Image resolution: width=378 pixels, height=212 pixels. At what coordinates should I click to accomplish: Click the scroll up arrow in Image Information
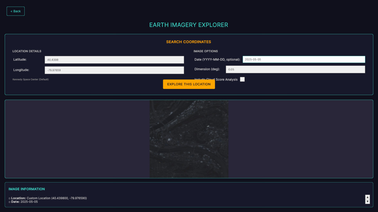(367, 197)
